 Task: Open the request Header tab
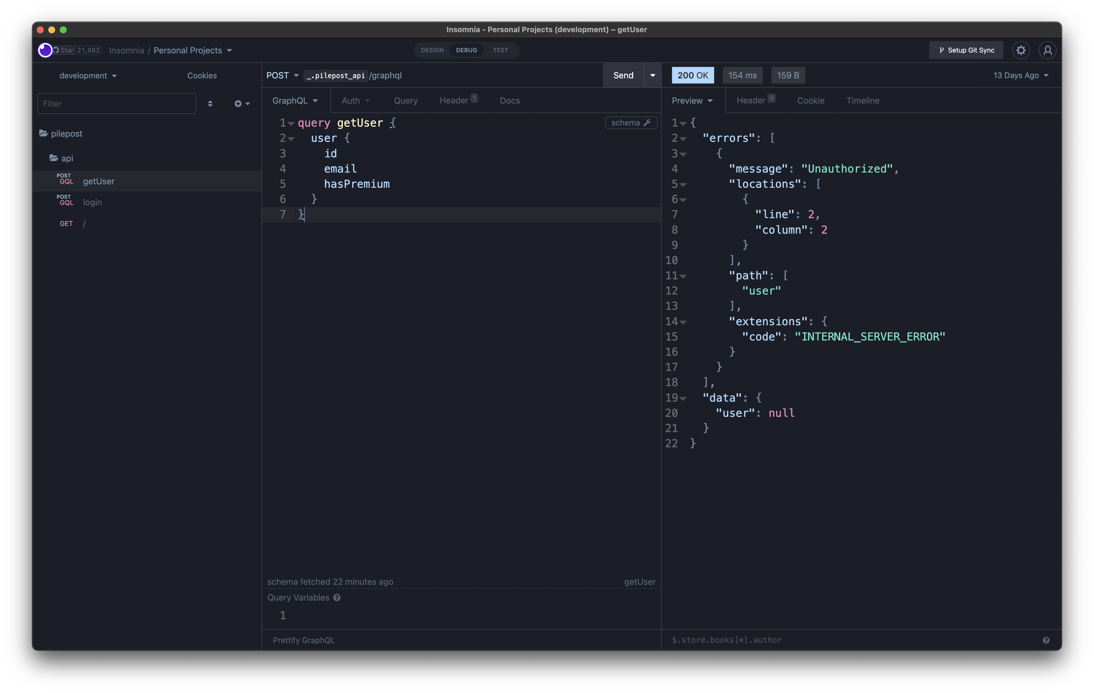pos(458,100)
